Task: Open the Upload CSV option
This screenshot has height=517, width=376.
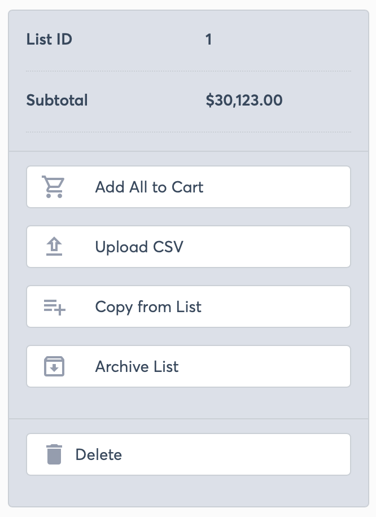Action: [x=189, y=247]
